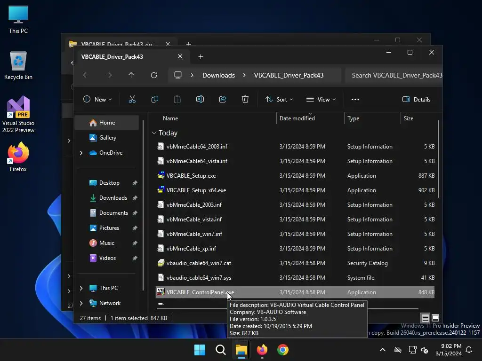Click the Back navigation arrow
Screen dimensions: 482x361
[86, 75]
